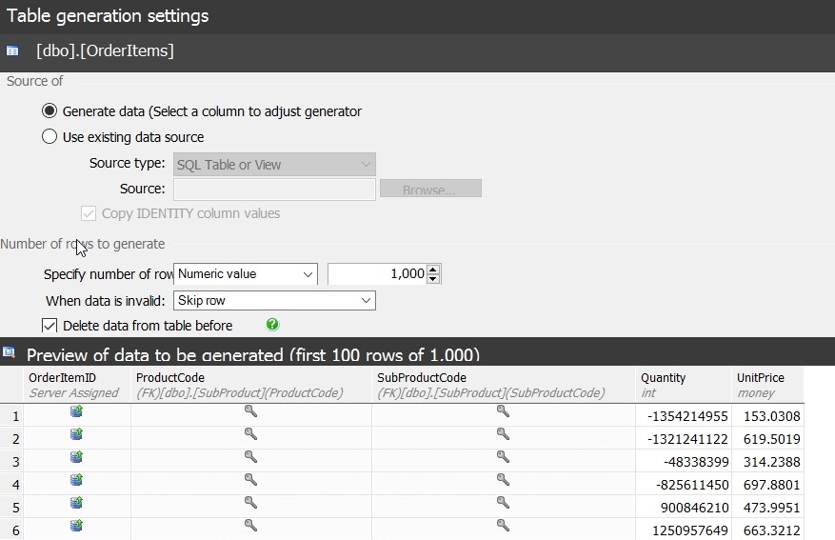The width and height of the screenshot is (835, 540).
Task: Click Quantity cell -825611450
Action: tap(684, 485)
